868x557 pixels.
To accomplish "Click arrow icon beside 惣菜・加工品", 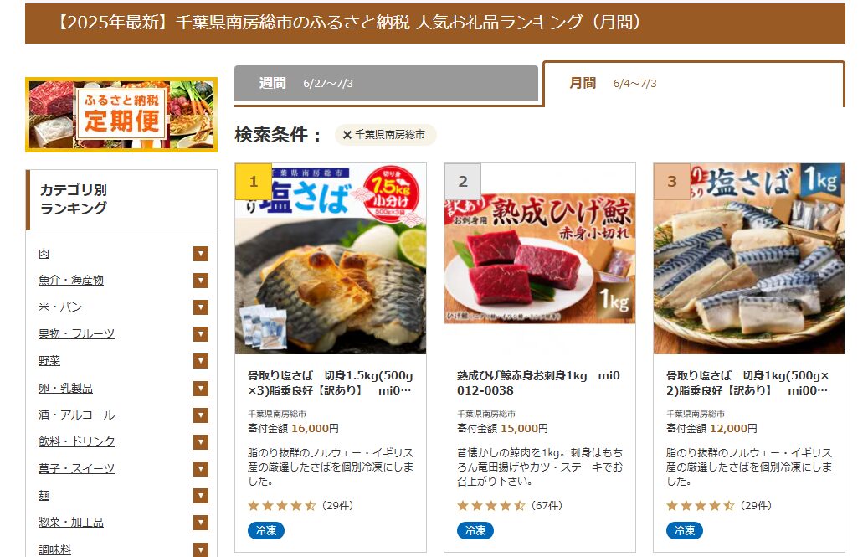I will pyautogui.click(x=201, y=523).
